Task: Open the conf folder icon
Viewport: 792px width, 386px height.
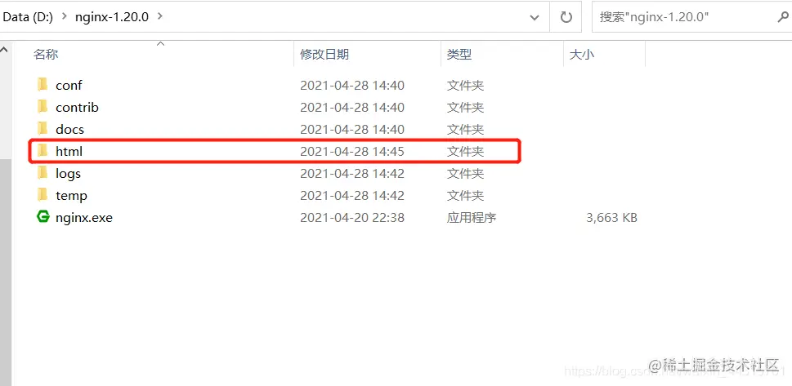Action: coord(43,84)
